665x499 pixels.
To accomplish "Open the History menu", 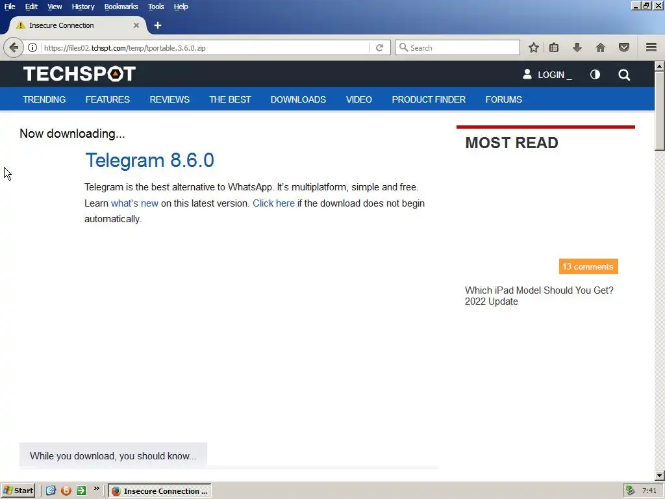I will tap(83, 6).
